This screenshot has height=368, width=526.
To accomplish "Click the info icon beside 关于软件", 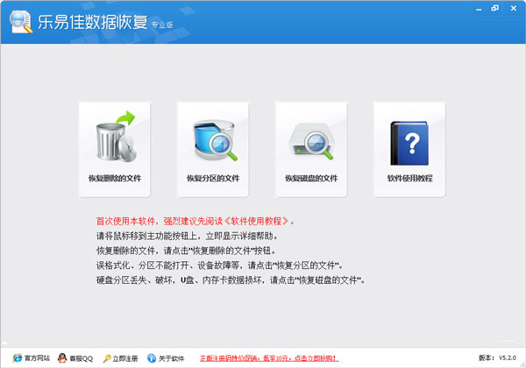I will (x=151, y=358).
